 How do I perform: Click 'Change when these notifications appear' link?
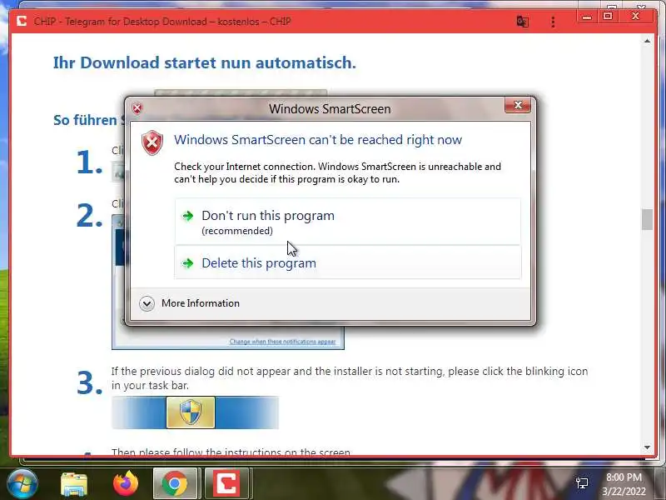282,342
